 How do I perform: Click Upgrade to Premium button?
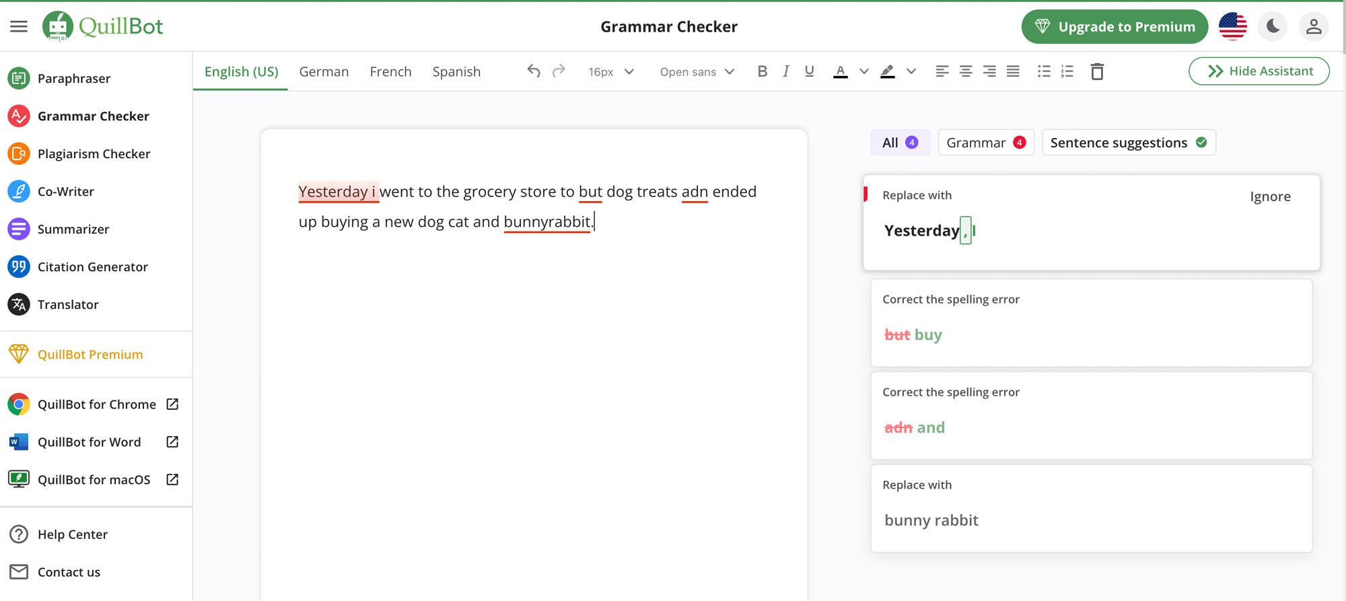click(x=1114, y=26)
